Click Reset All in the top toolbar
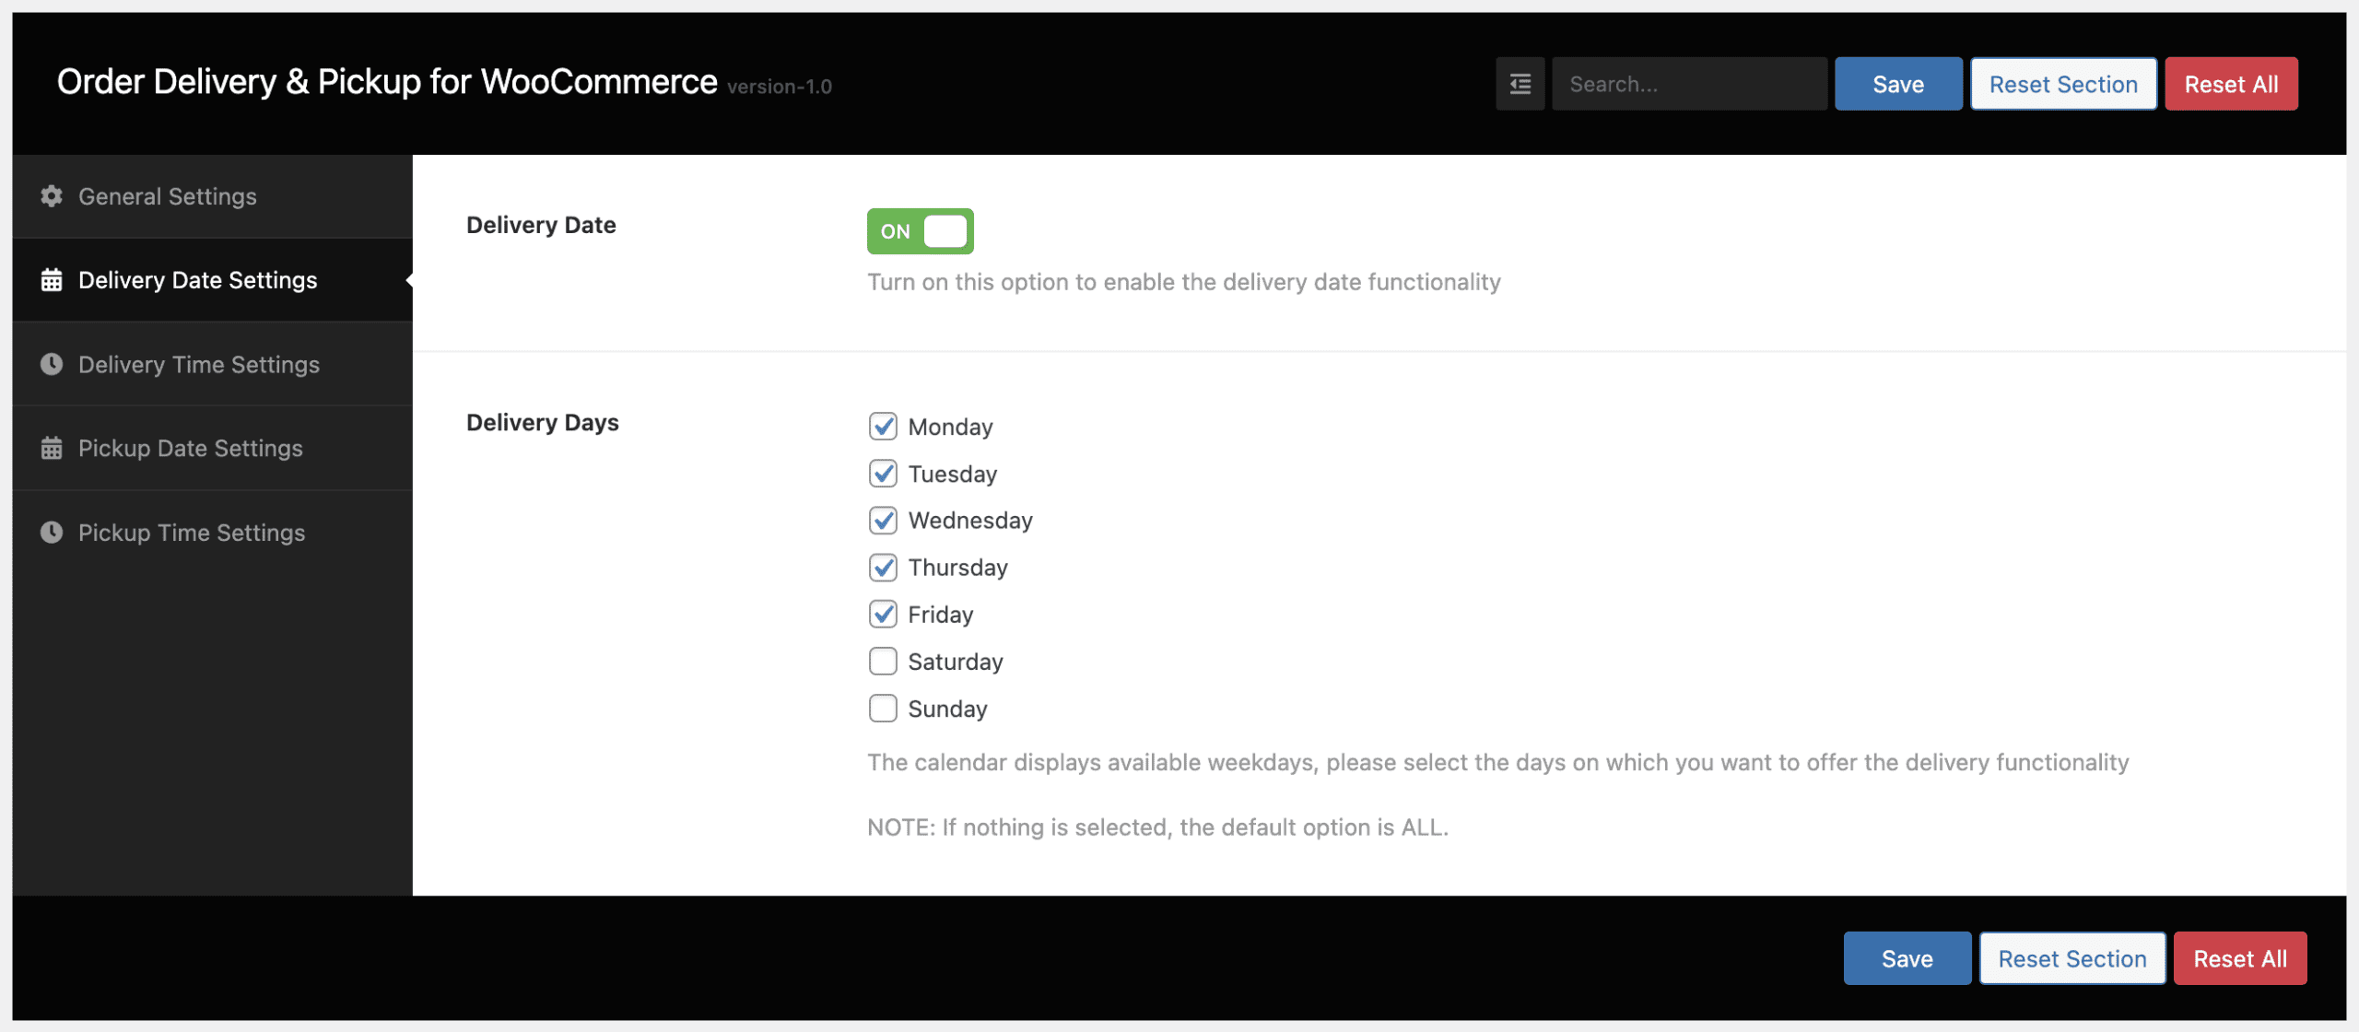 point(2231,83)
